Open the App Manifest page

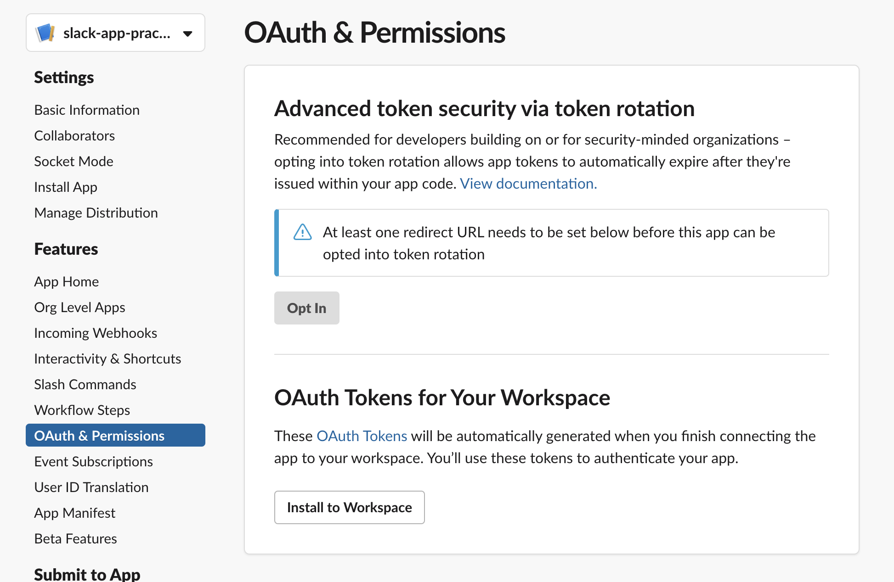(74, 513)
